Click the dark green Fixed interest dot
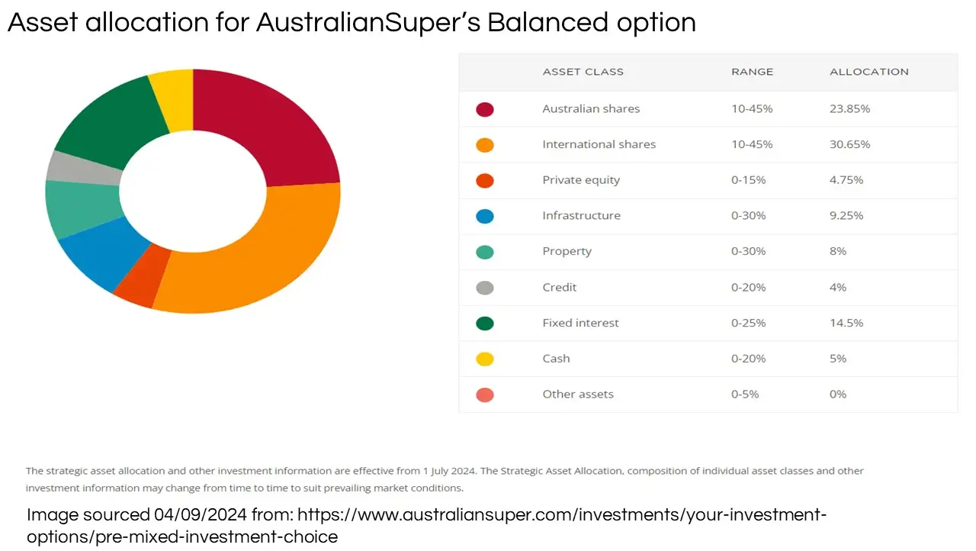 485,324
